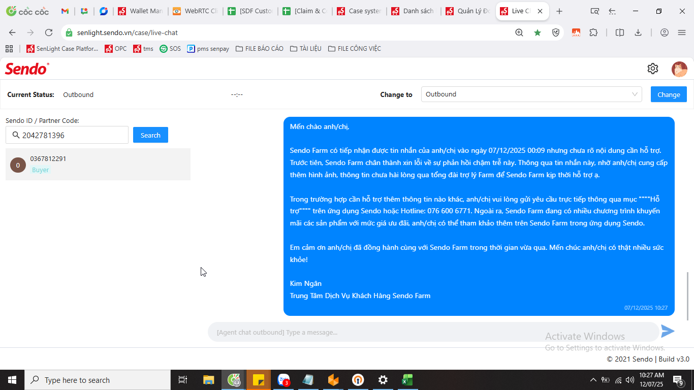Click the Cốc Cốc browser logo
Viewport: 694px width, 390px height.
coord(27,11)
